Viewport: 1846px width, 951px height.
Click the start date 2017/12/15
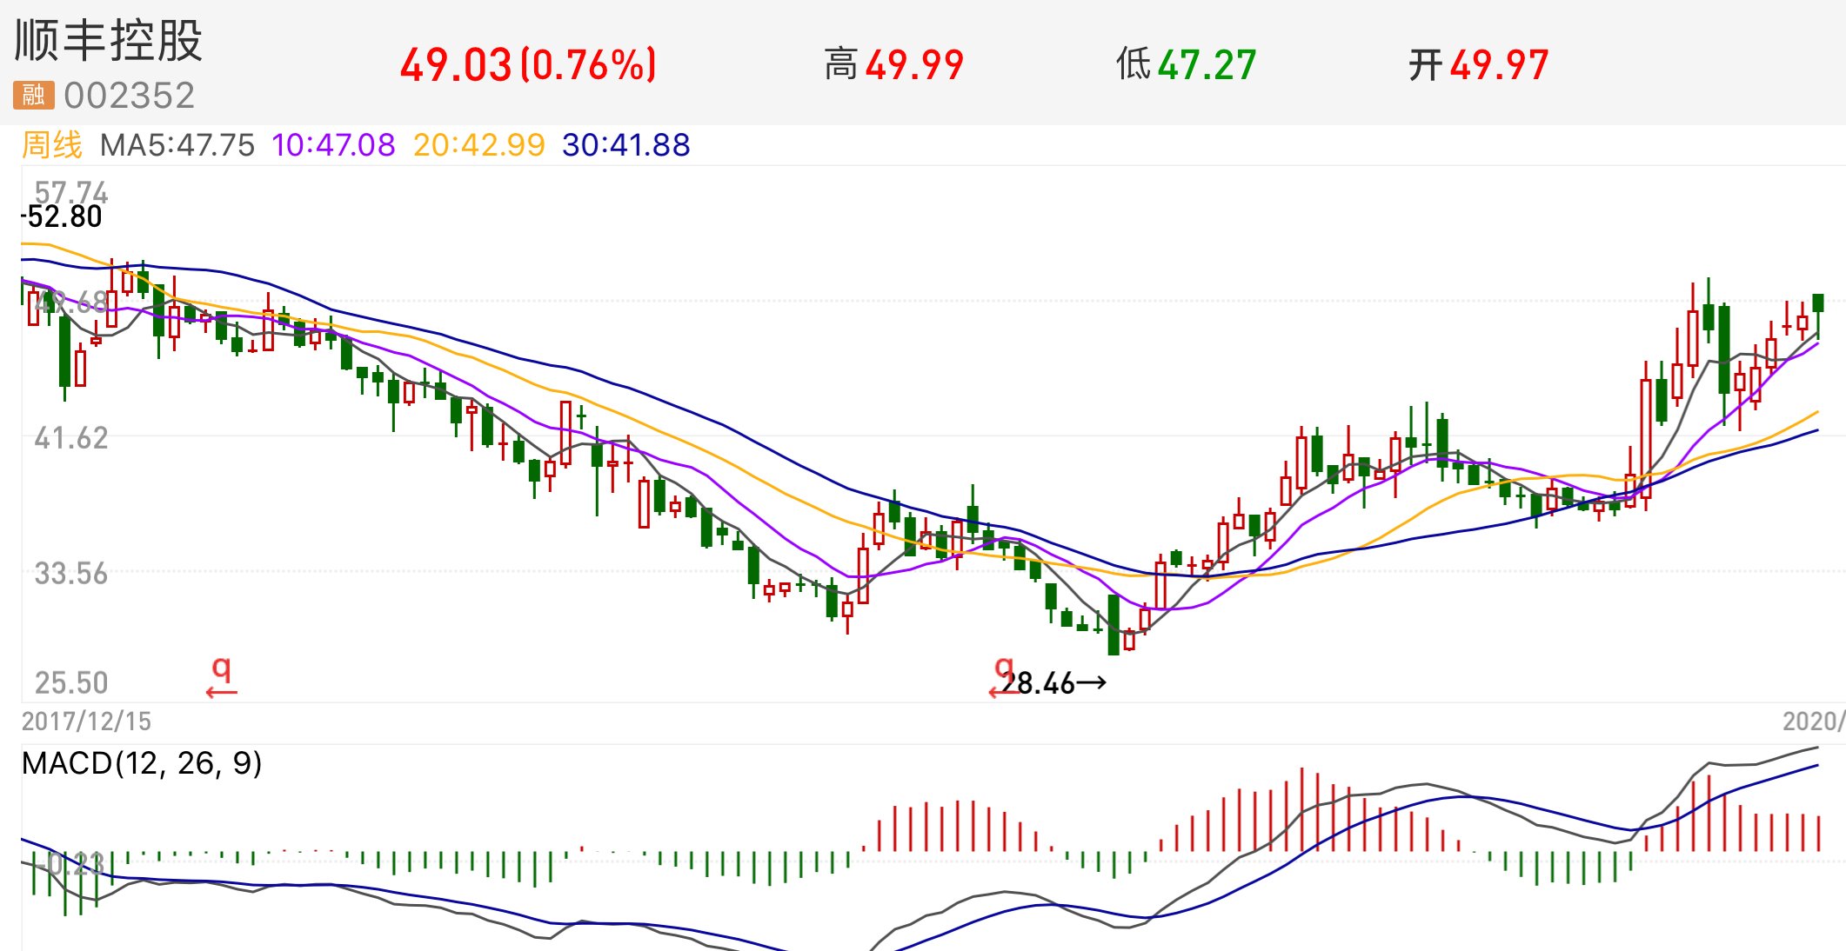point(86,722)
